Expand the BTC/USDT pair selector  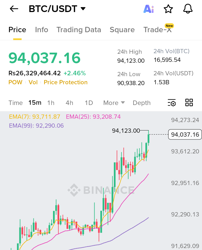57,9
